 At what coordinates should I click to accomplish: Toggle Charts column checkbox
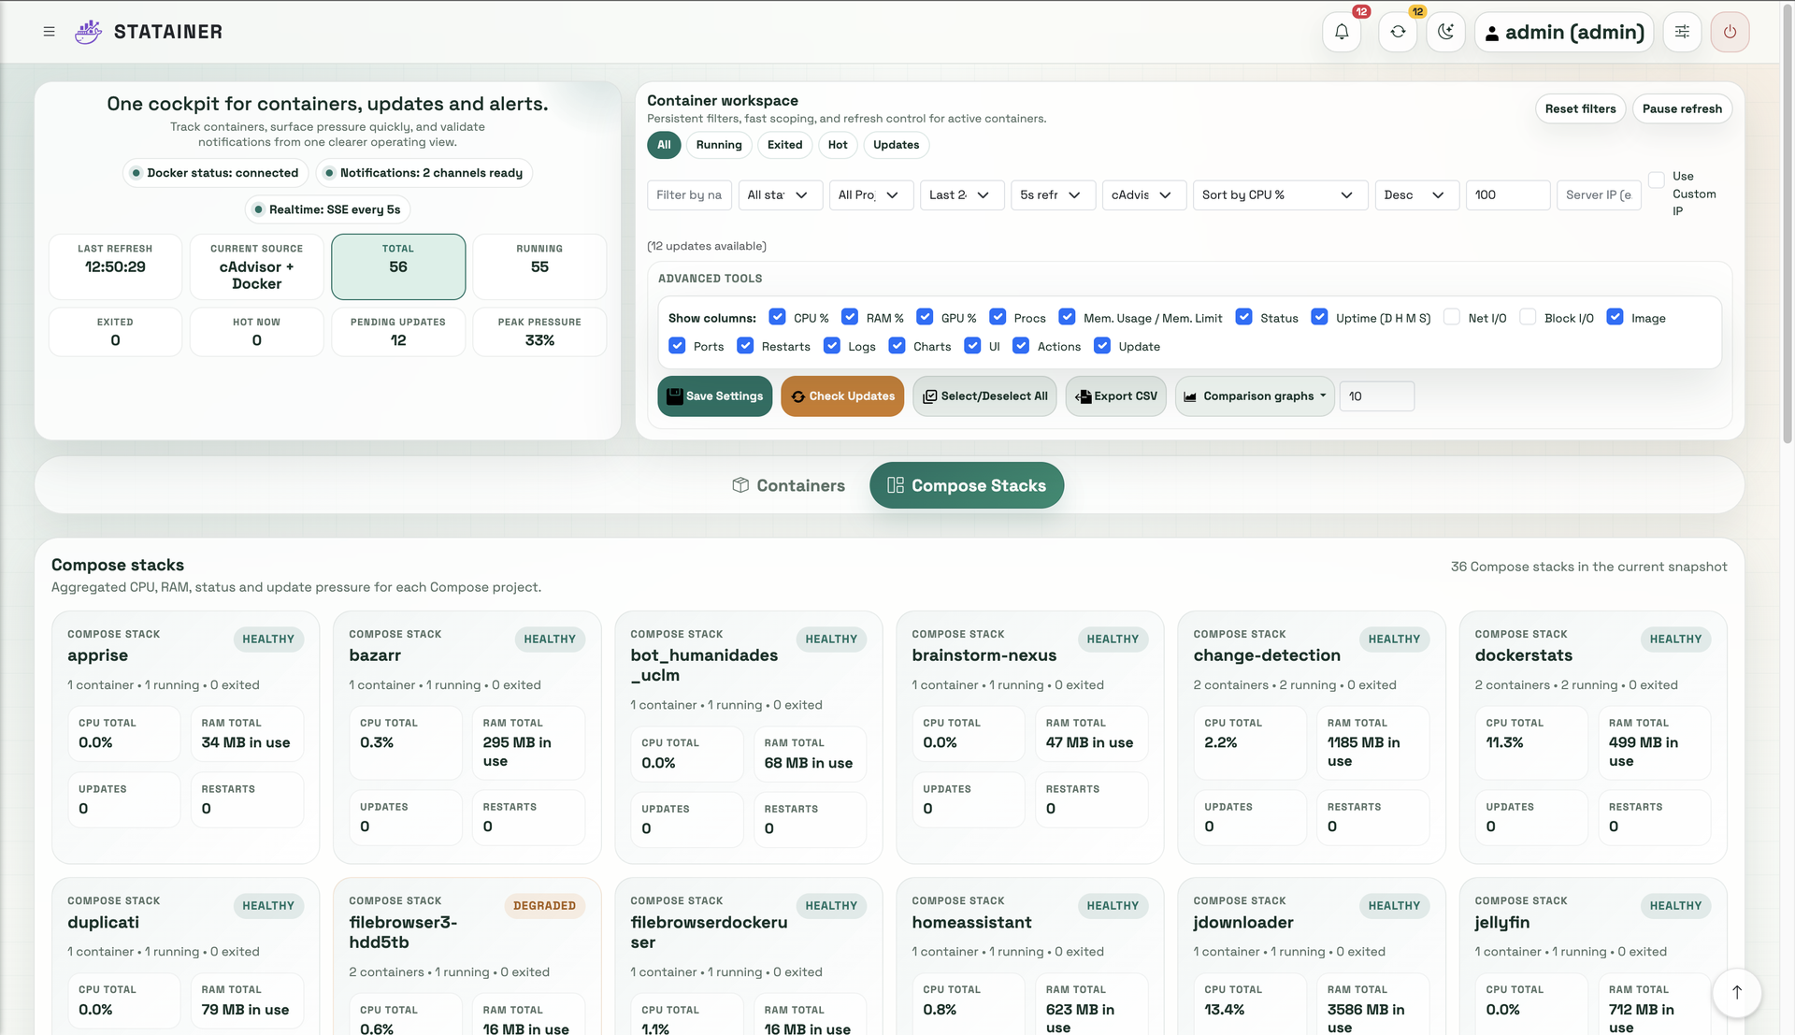click(897, 345)
